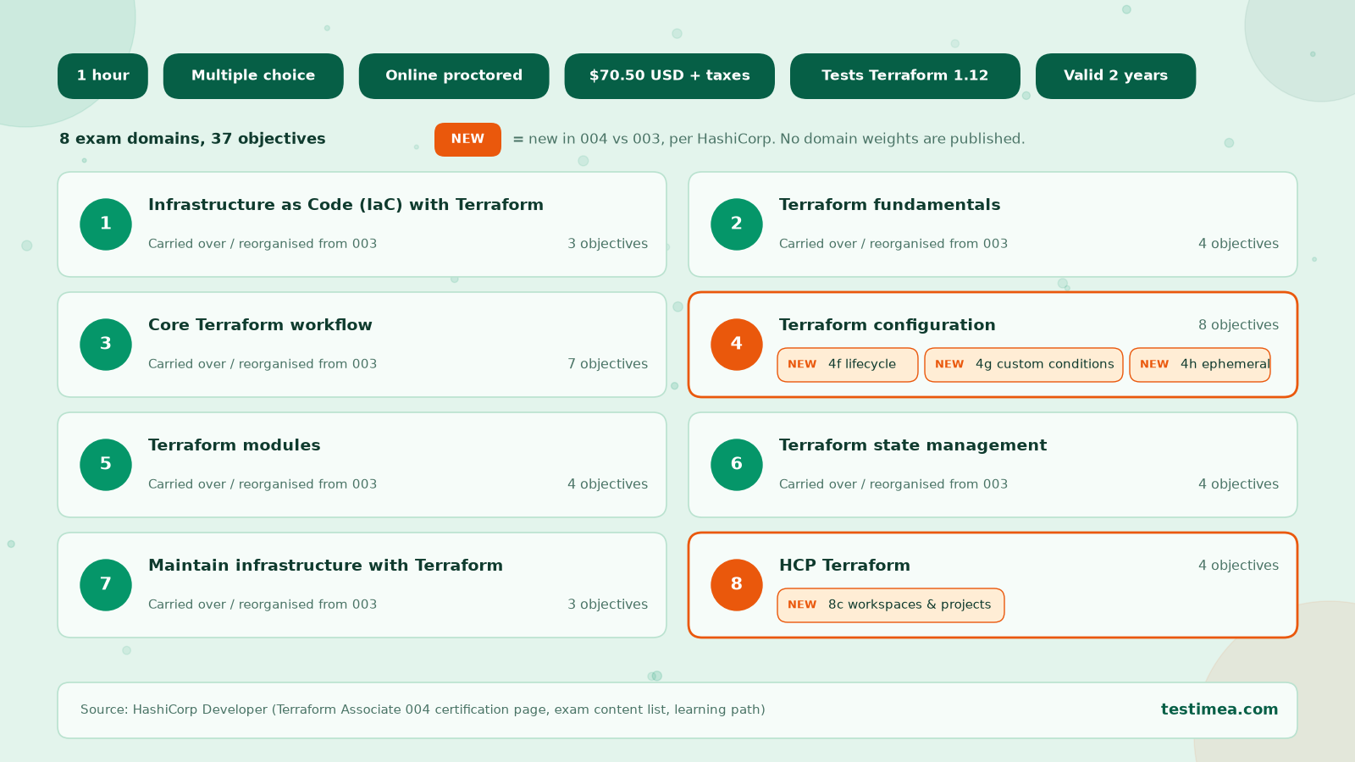The height and width of the screenshot is (762, 1355).
Task: Click the '4g custom conditions' NEW tag
Action: point(1024,365)
